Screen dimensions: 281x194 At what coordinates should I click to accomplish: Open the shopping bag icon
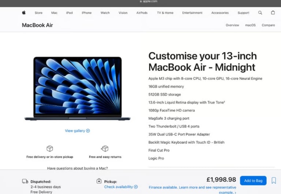click(273, 12)
